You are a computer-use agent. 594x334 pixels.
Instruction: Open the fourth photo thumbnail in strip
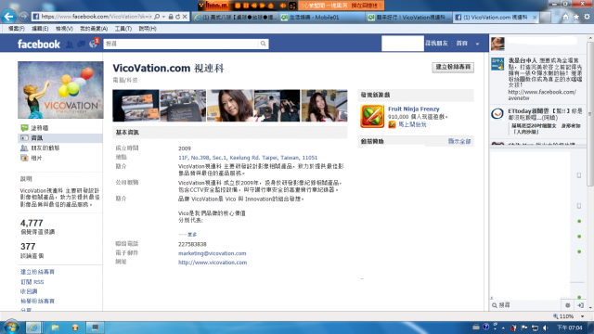(277, 106)
